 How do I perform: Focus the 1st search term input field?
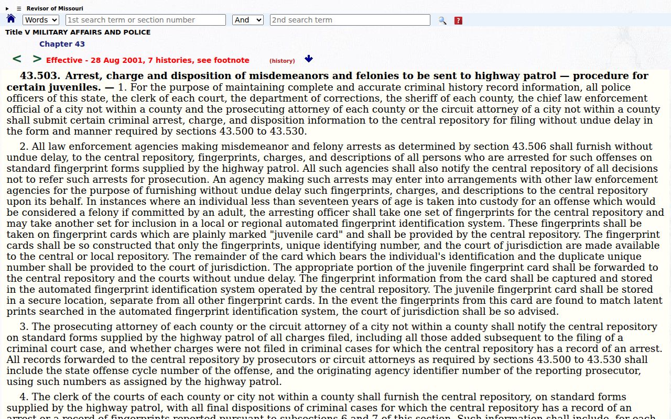click(146, 20)
